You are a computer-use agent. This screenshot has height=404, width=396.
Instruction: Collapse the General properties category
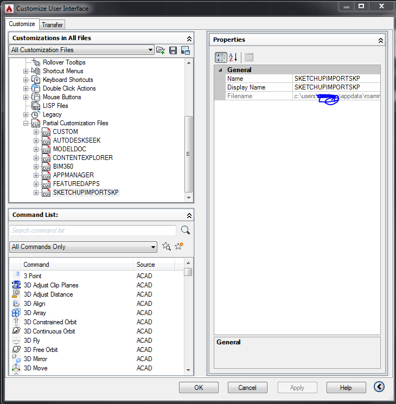coord(220,70)
